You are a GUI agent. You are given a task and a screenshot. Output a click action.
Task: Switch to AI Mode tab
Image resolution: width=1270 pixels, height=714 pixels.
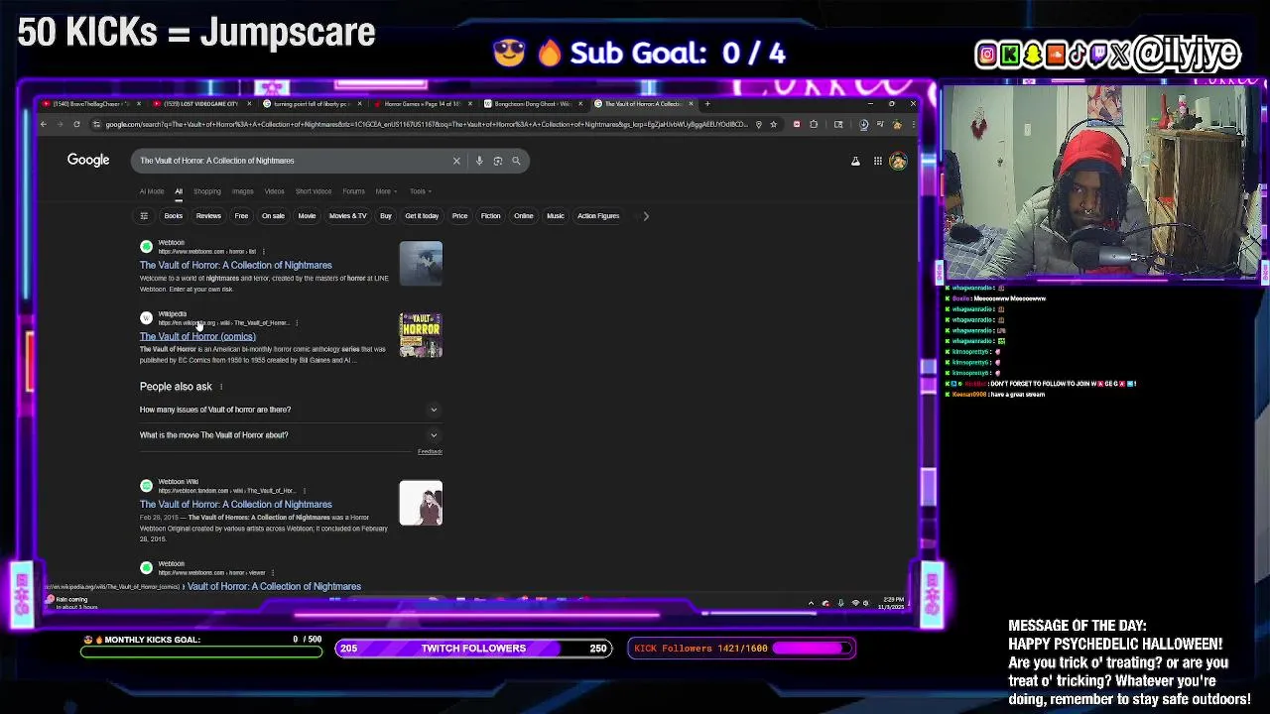click(152, 191)
